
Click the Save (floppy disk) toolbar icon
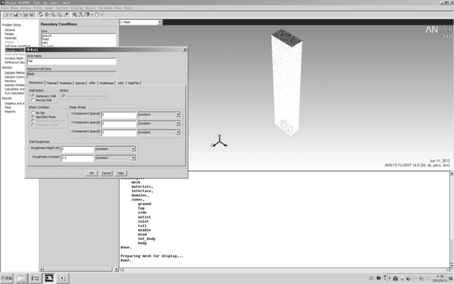point(16,15)
